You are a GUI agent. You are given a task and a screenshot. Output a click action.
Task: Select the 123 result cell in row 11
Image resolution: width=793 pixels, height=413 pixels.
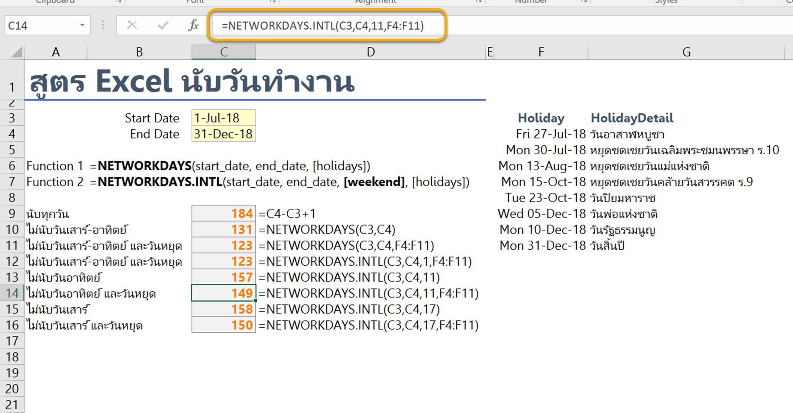pos(223,245)
